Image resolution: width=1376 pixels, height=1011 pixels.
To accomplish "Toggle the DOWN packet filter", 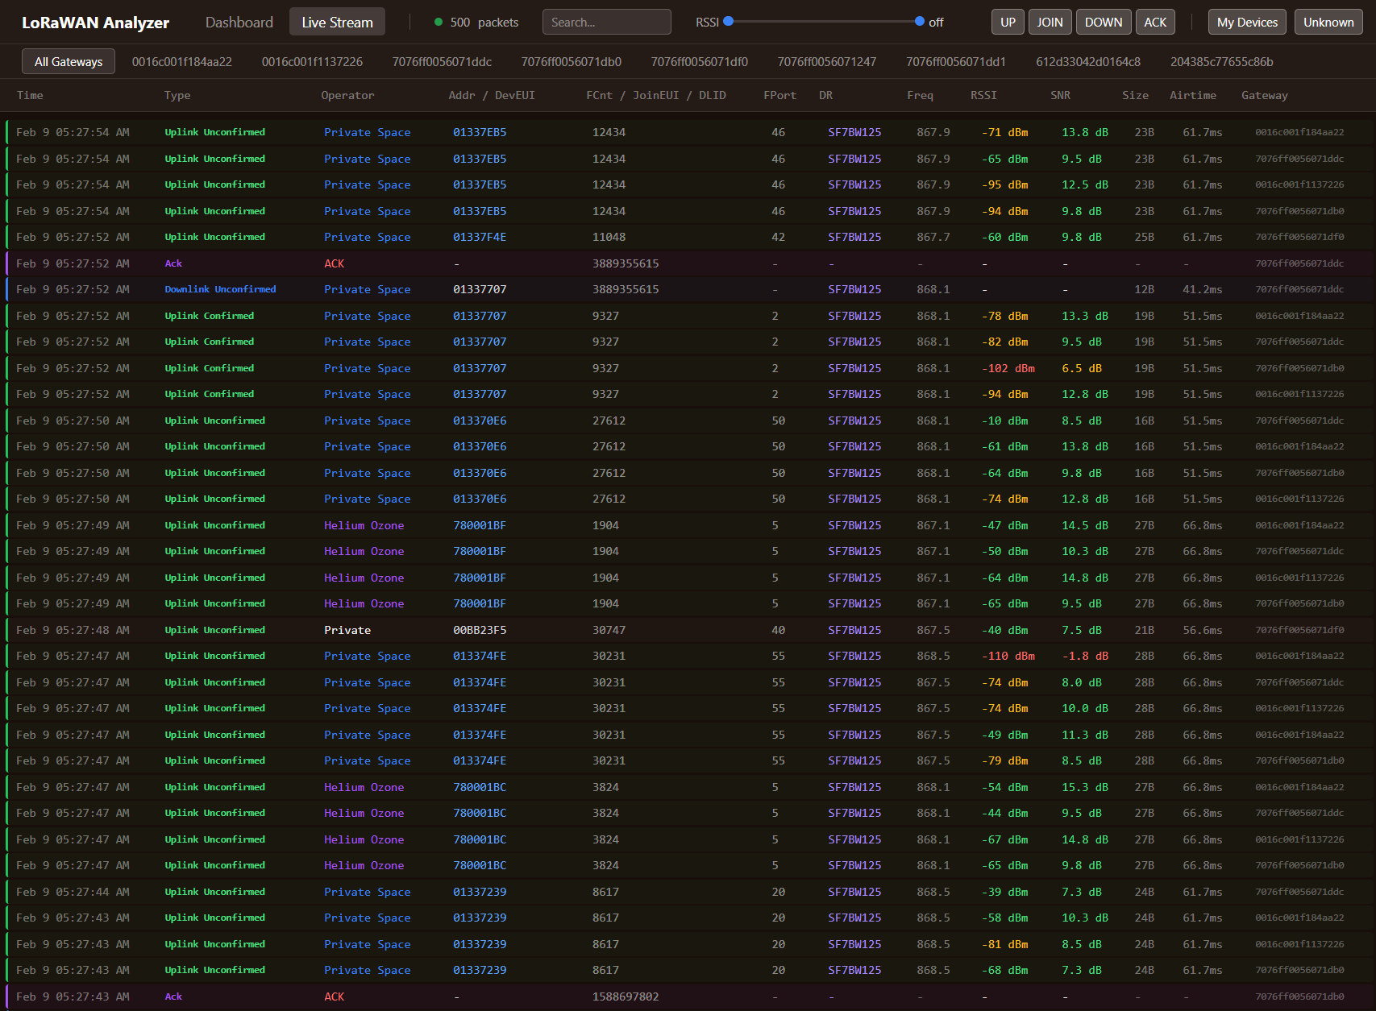I will point(1103,23).
